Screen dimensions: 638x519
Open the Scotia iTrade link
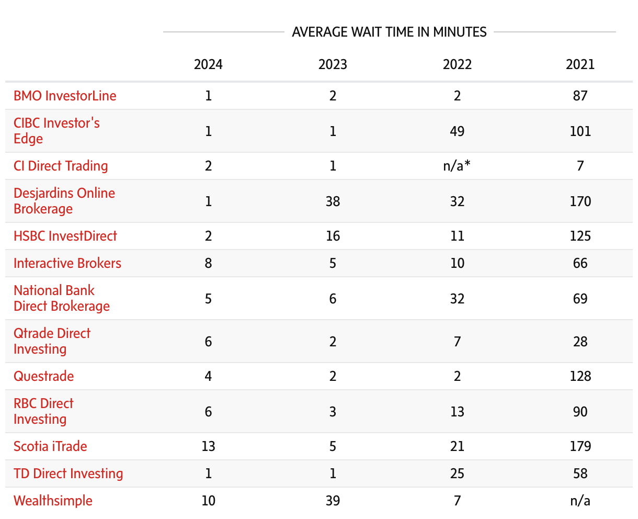(x=50, y=446)
